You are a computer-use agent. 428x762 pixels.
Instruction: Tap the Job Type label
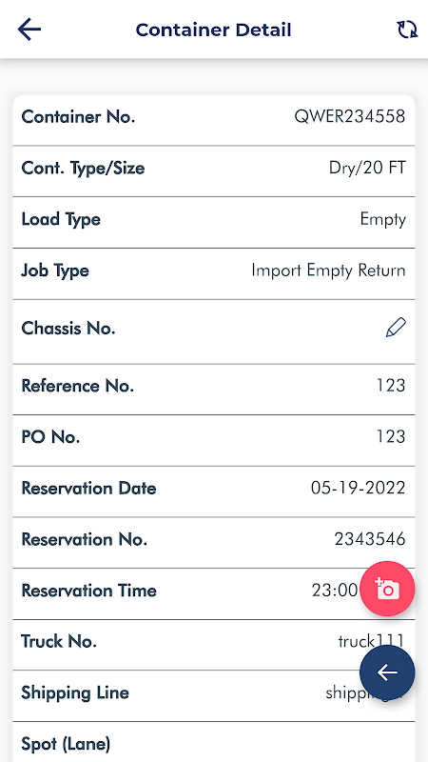(55, 271)
